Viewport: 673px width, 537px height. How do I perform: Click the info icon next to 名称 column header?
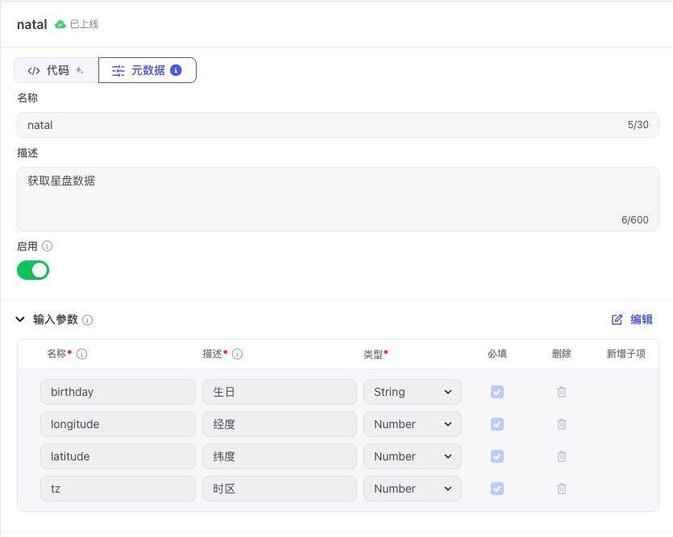81,354
